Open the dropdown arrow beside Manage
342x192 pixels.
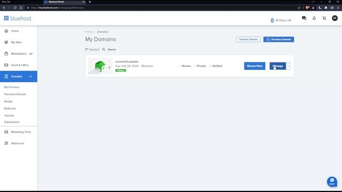(288, 66)
